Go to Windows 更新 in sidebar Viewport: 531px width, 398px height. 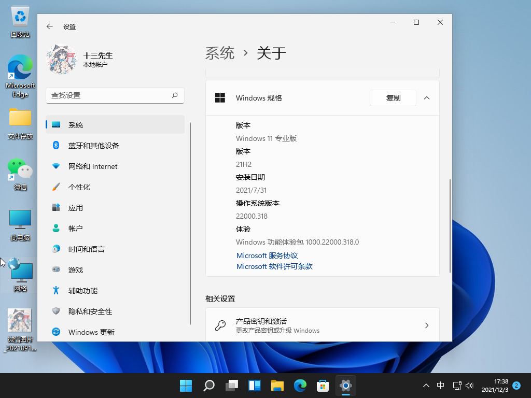[91, 332]
